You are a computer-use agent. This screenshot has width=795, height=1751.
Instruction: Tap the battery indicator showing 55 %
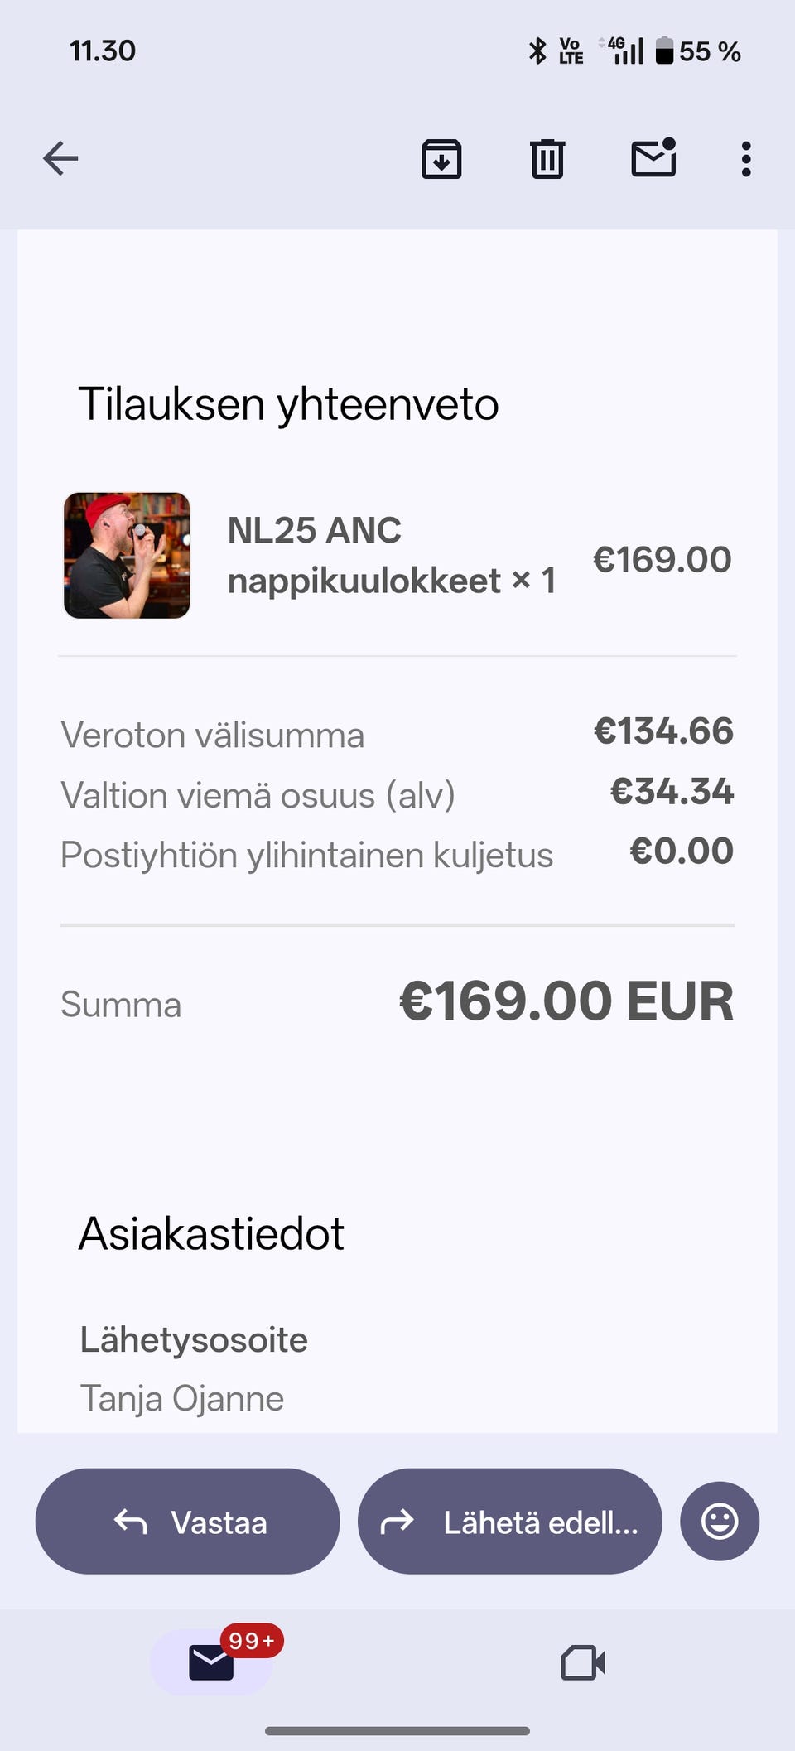(x=697, y=51)
